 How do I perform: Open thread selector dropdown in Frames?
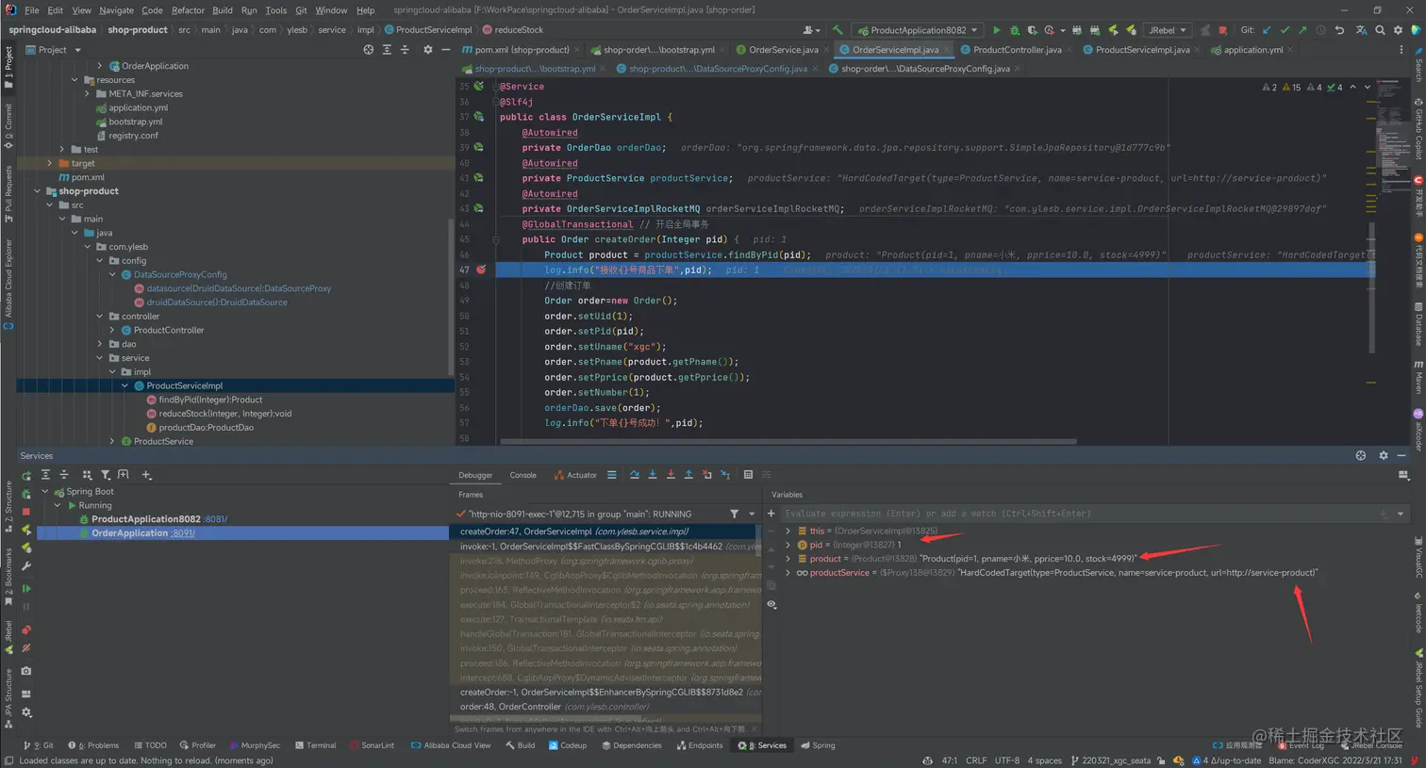coord(752,514)
